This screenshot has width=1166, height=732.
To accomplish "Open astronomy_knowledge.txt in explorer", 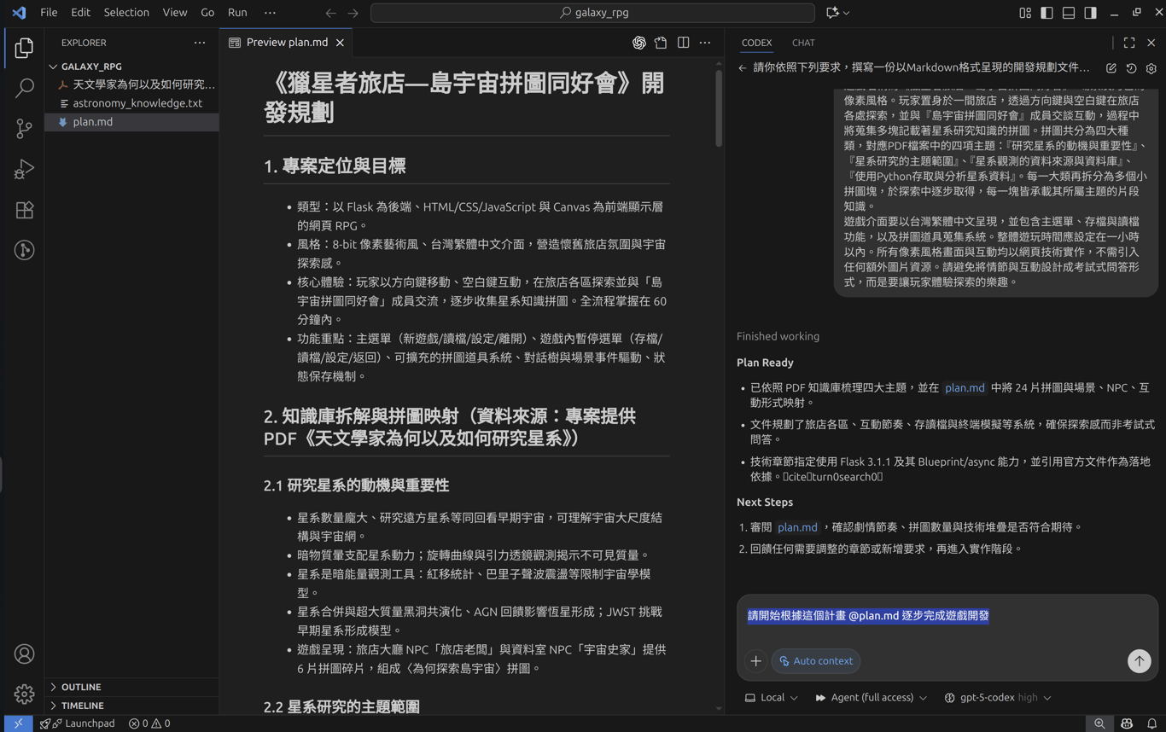I will click(x=137, y=103).
